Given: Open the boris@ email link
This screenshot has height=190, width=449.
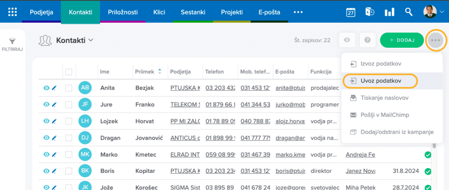Looking at the screenshot, I should (x=290, y=171).
